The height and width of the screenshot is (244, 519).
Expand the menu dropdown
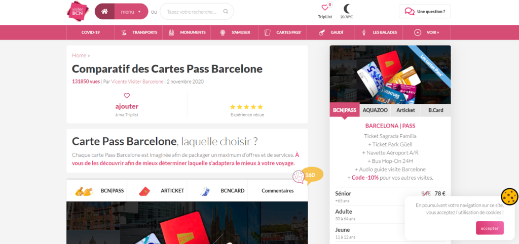131,12
